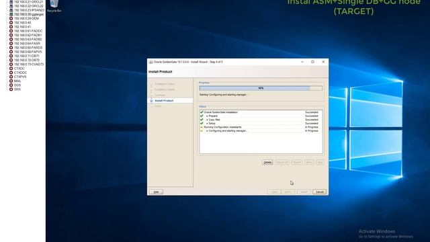This screenshot has width=430, height=242.
Task: Click disconnected icon beside 192.168.0.61-FADDC
Action: click(11, 31)
